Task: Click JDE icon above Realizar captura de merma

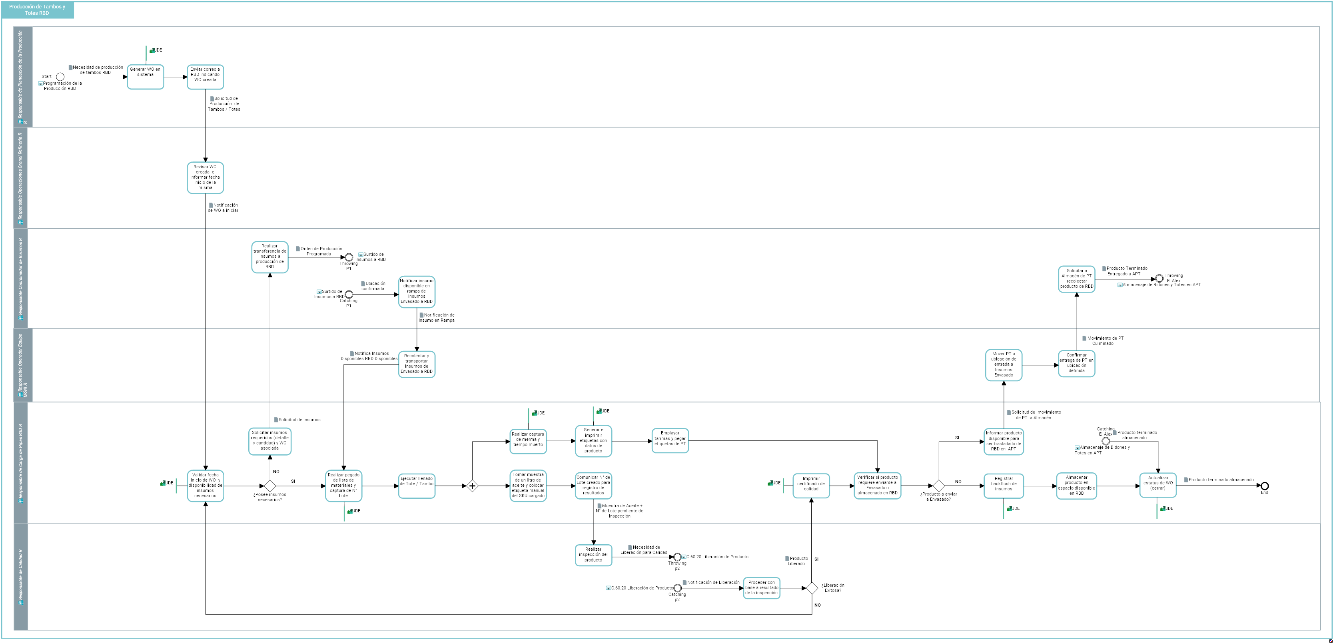Action: point(534,413)
